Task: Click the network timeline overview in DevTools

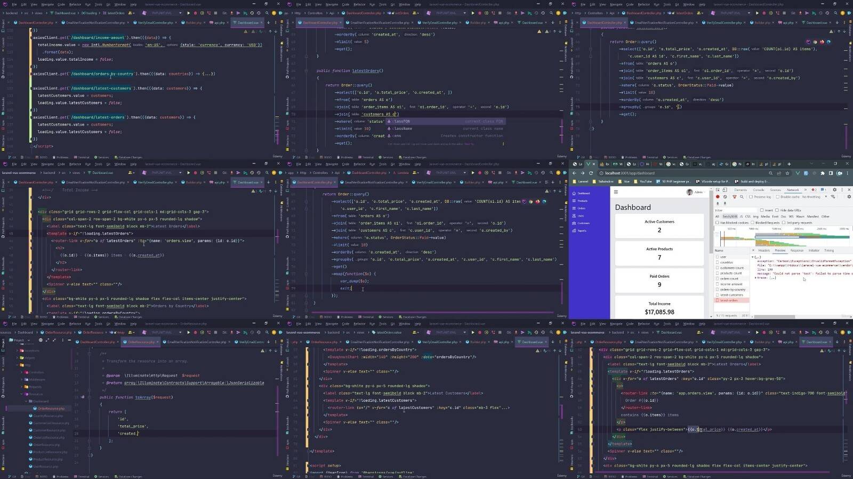Action: [783, 236]
